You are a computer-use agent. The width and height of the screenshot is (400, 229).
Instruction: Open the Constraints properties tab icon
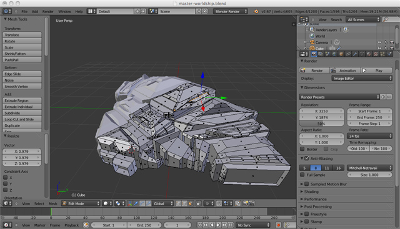[x=349, y=54]
